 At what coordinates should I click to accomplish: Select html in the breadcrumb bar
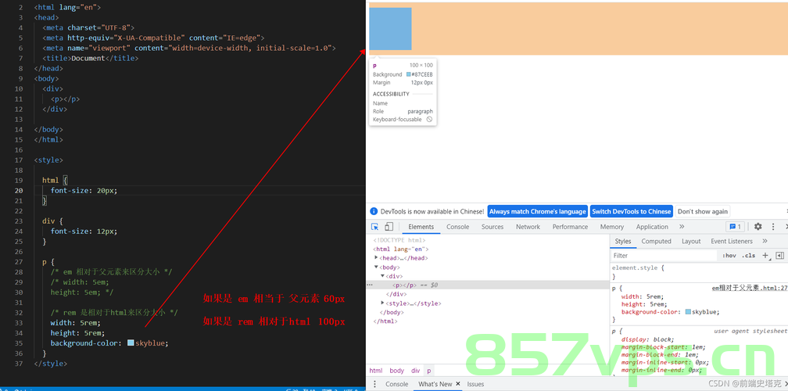pyautogui.click(x=375, y=371)
